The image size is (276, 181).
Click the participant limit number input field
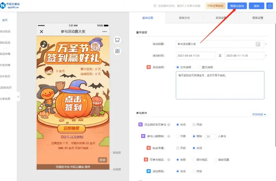pos(210,136)
